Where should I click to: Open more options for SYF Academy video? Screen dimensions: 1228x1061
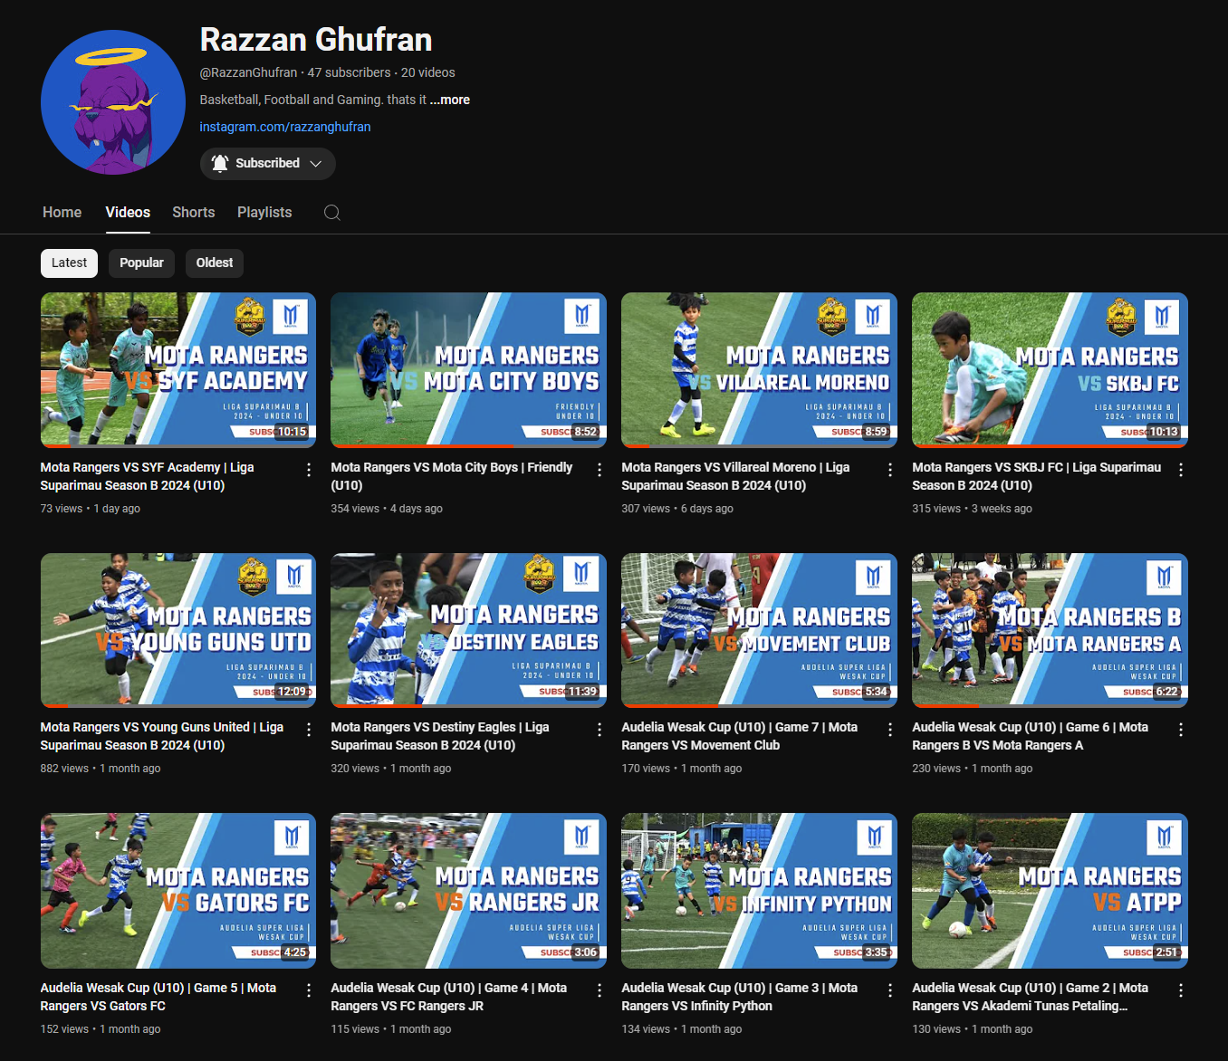309,470
